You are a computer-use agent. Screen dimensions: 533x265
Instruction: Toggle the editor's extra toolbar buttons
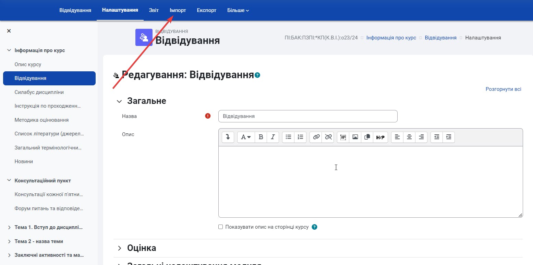(x=228, y=137)
